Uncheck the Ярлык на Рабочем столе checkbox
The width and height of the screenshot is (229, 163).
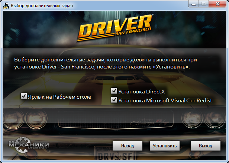tap(24, 97)
